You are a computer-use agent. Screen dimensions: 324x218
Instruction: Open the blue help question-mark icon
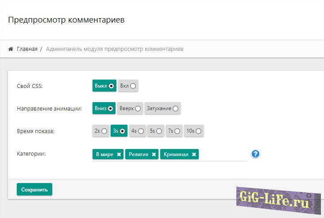point(255,154)
